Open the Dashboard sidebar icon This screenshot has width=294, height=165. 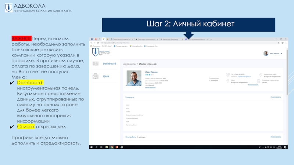[x=95, y=64]
